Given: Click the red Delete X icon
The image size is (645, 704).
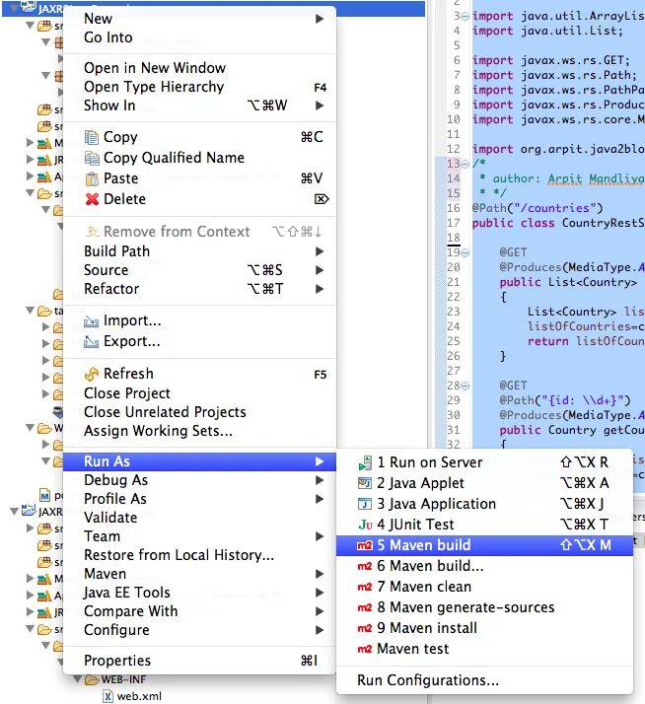Looking at the screenshot, I should pyautogui.click(x=92, y=199).
